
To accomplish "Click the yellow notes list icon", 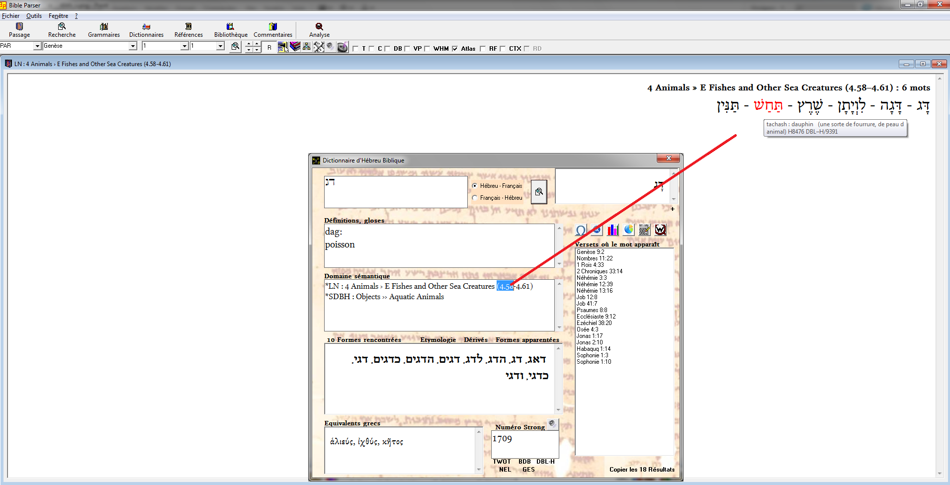I will pos(282,47).
